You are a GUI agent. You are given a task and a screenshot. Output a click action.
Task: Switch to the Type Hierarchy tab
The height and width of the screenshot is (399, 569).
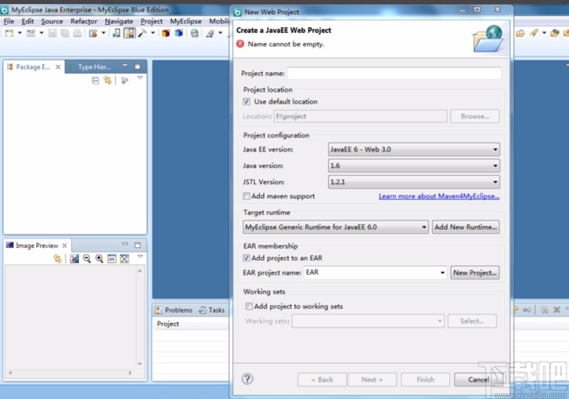(90, 67)
